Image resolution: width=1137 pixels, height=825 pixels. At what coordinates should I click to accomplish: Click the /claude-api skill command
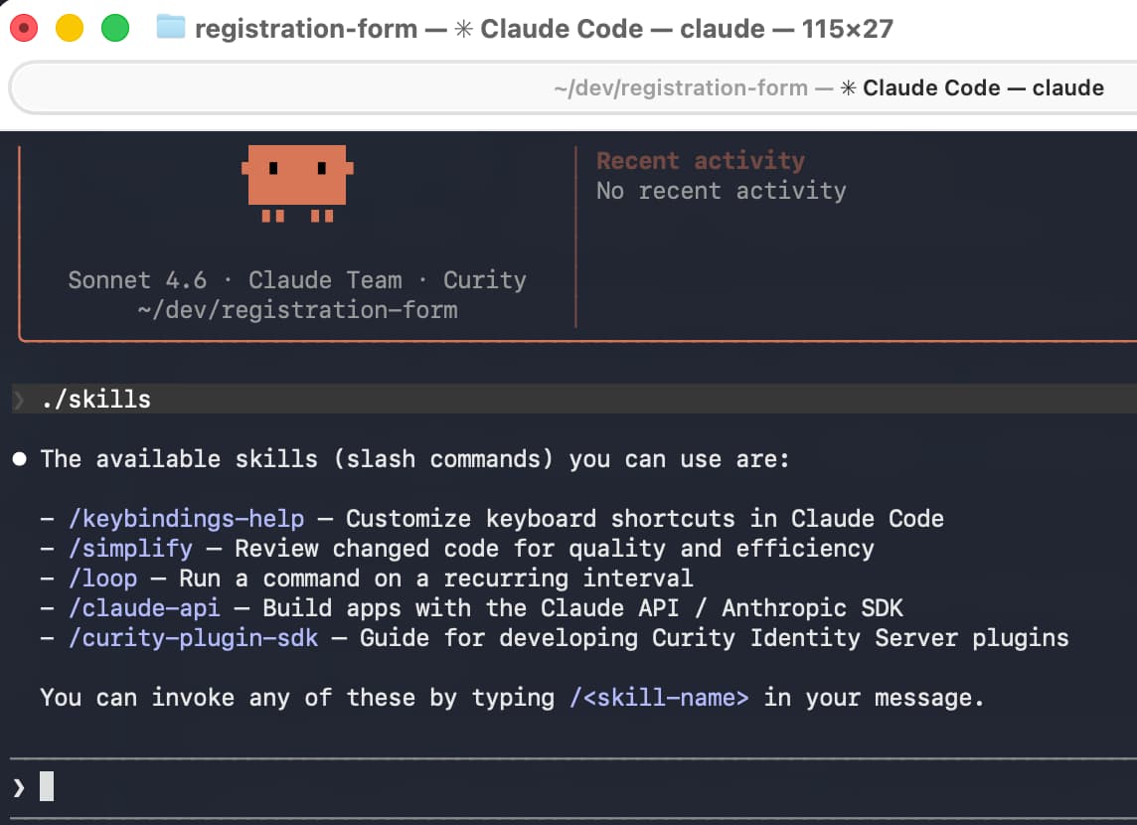click(x=144, y=607)
